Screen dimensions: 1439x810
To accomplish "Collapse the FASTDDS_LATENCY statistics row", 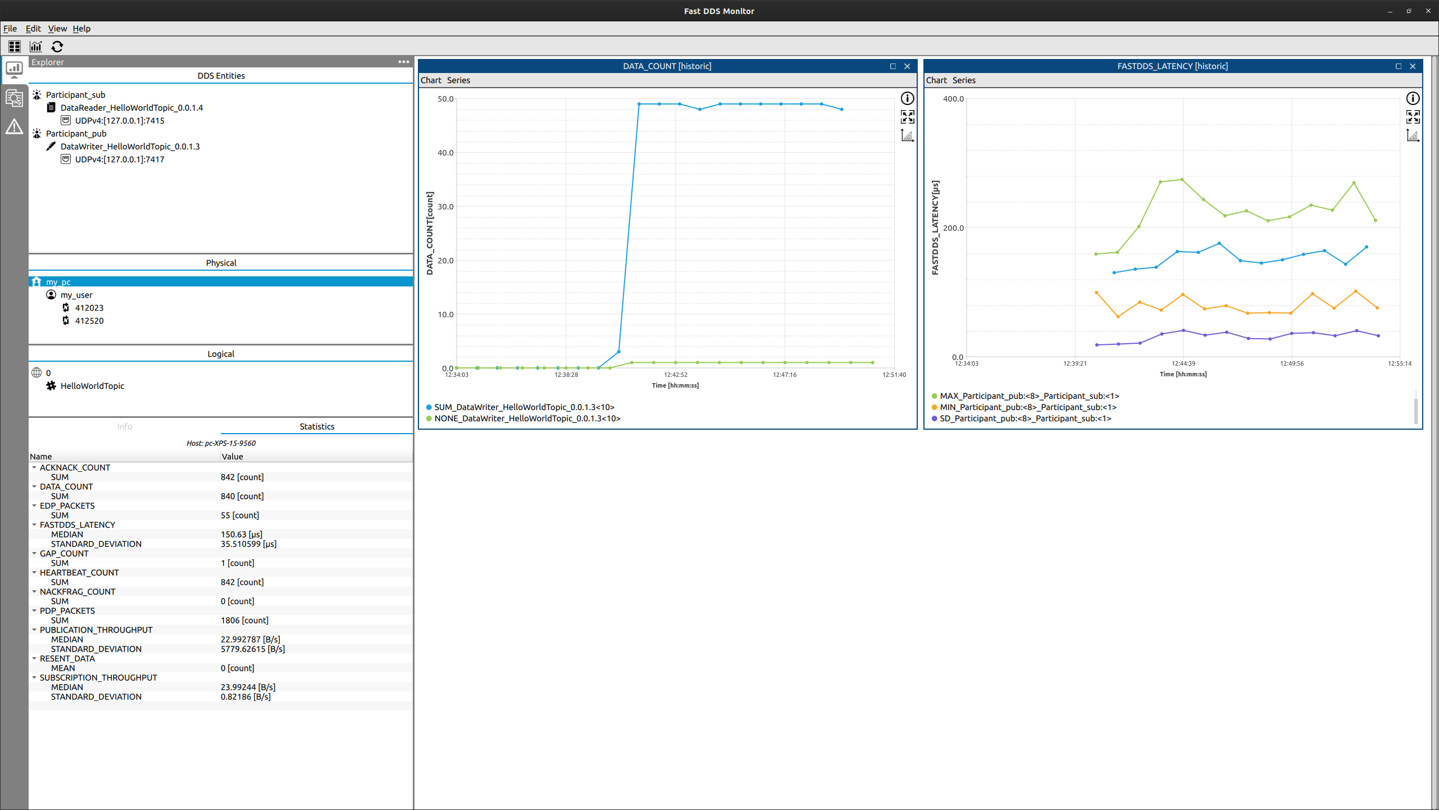I will [x=34, y=525].
